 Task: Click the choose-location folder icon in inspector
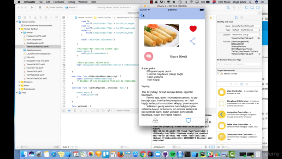[x=259, y=38]
